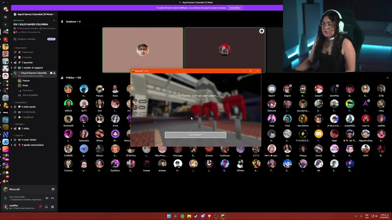Image resolution: width=392 pixels, height=220 pixels.
Task: Open the chat-social channel
Action: click(x=34, y=107)
